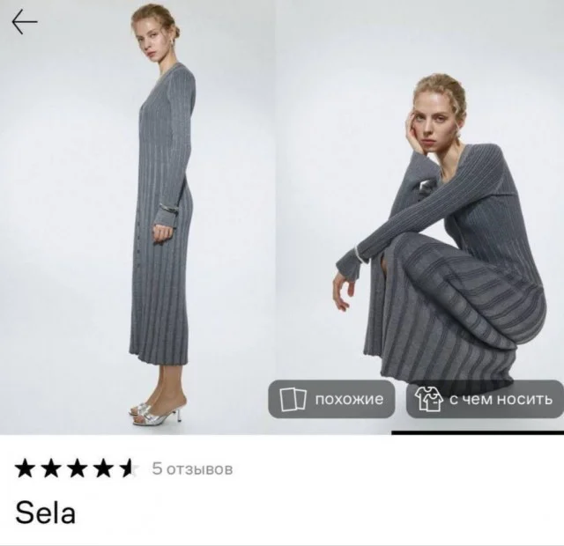Click the overlapping cards icon in похожие
The height and width of the screenshot is (546, 564).
point(293,399)
